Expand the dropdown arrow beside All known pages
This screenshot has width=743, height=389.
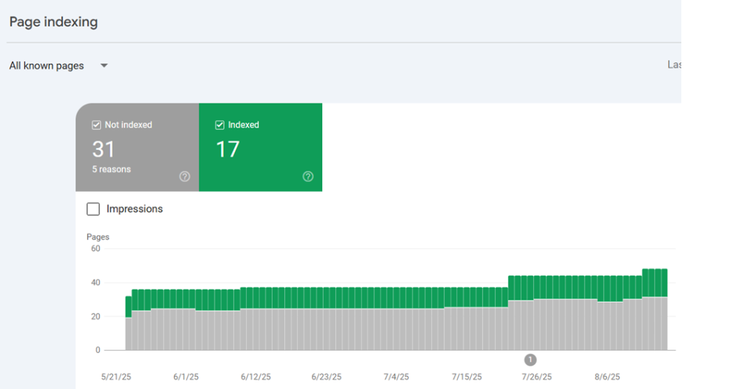pos(104,65)
